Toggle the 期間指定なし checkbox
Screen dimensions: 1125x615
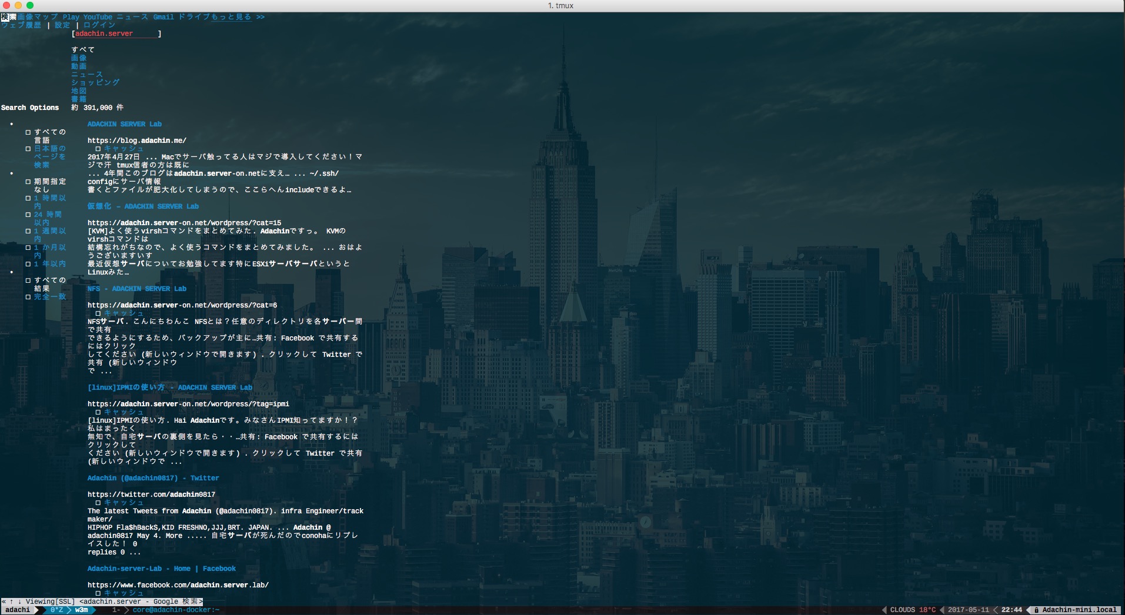[28, 182]
